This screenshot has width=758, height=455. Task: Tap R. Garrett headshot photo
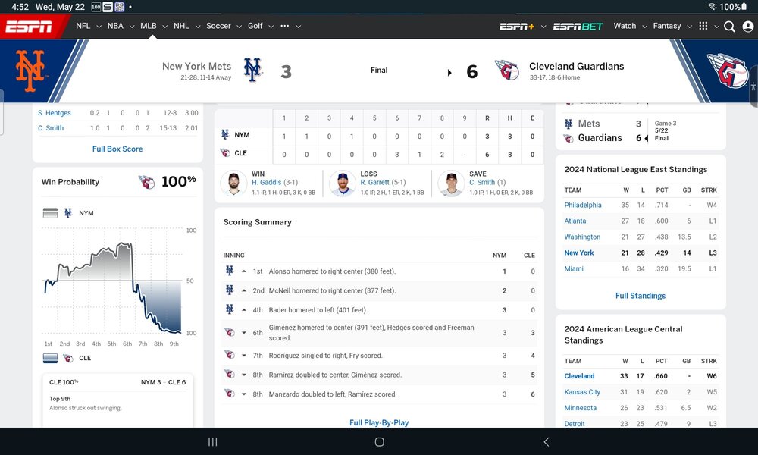point(343,184)
